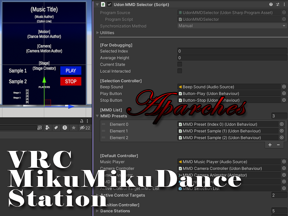Open the lower panel's three-dot menu
The height and width of the screenshot is (216, 288).
click(87, 121)
